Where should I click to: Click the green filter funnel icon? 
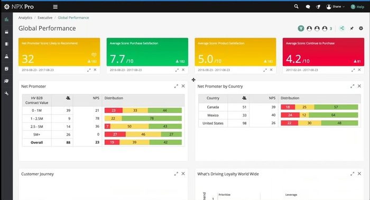point(301,29)
